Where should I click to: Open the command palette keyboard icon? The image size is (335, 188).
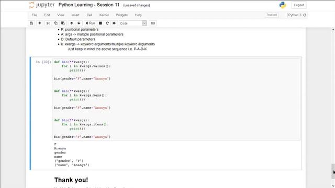pyautogui.click(x=153, y=23)
